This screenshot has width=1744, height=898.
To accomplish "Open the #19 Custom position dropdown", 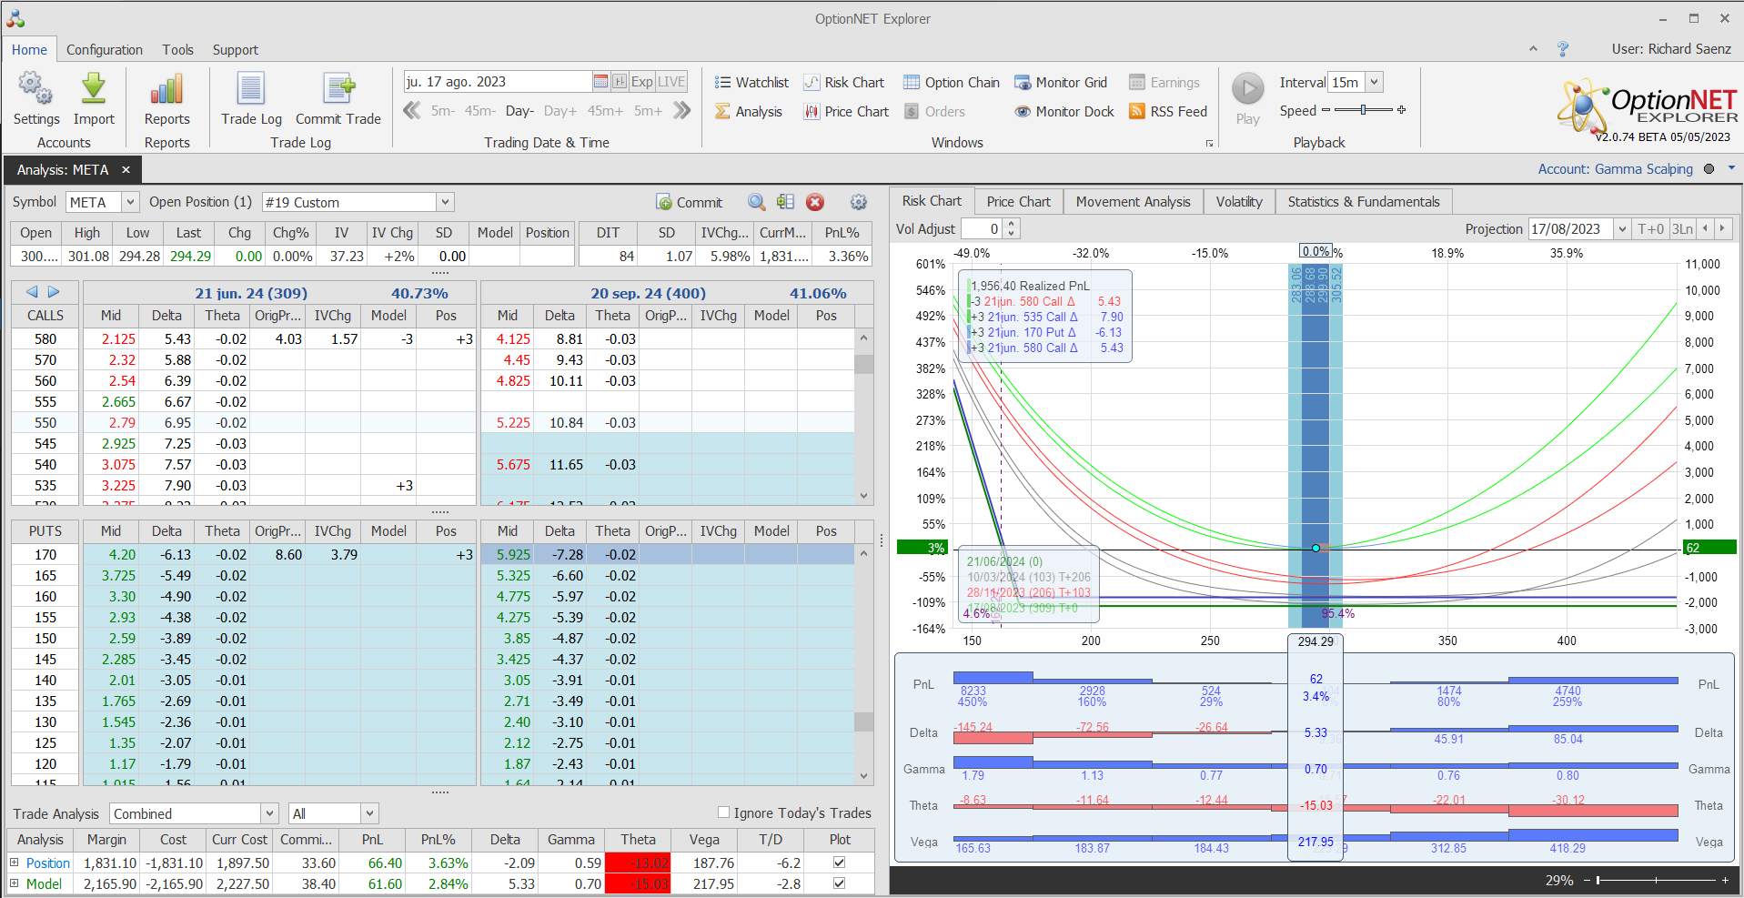I will click(445, 202).
